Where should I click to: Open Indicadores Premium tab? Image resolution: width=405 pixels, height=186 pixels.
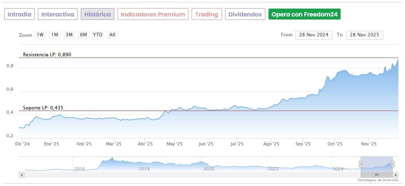pyautogui.click(x=153, y=14)
